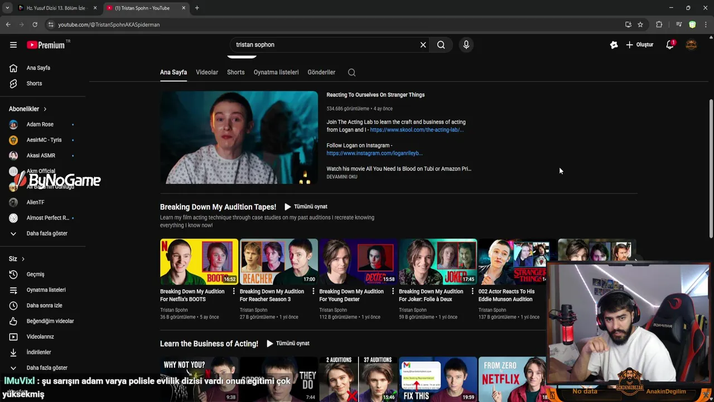Open the 2 AUDITIONS 37 AUDITIONS thumbnail
The image size is (714, 402).
pyautogui.click(x=358, y=379)
